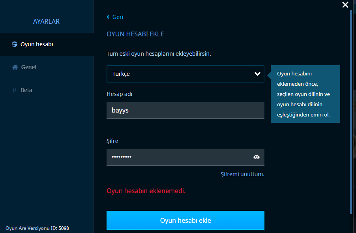Open the Şifremi unuttum link
This screenshot has height=233, width=356.
[x=242, y=174]
